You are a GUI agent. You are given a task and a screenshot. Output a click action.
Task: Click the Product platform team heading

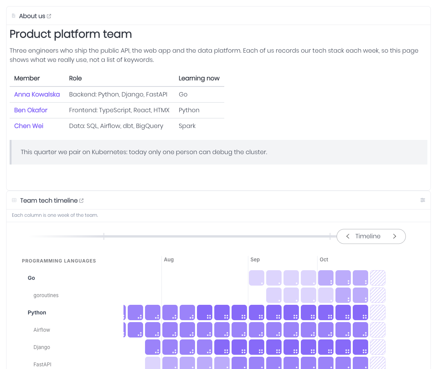[70, 34]
